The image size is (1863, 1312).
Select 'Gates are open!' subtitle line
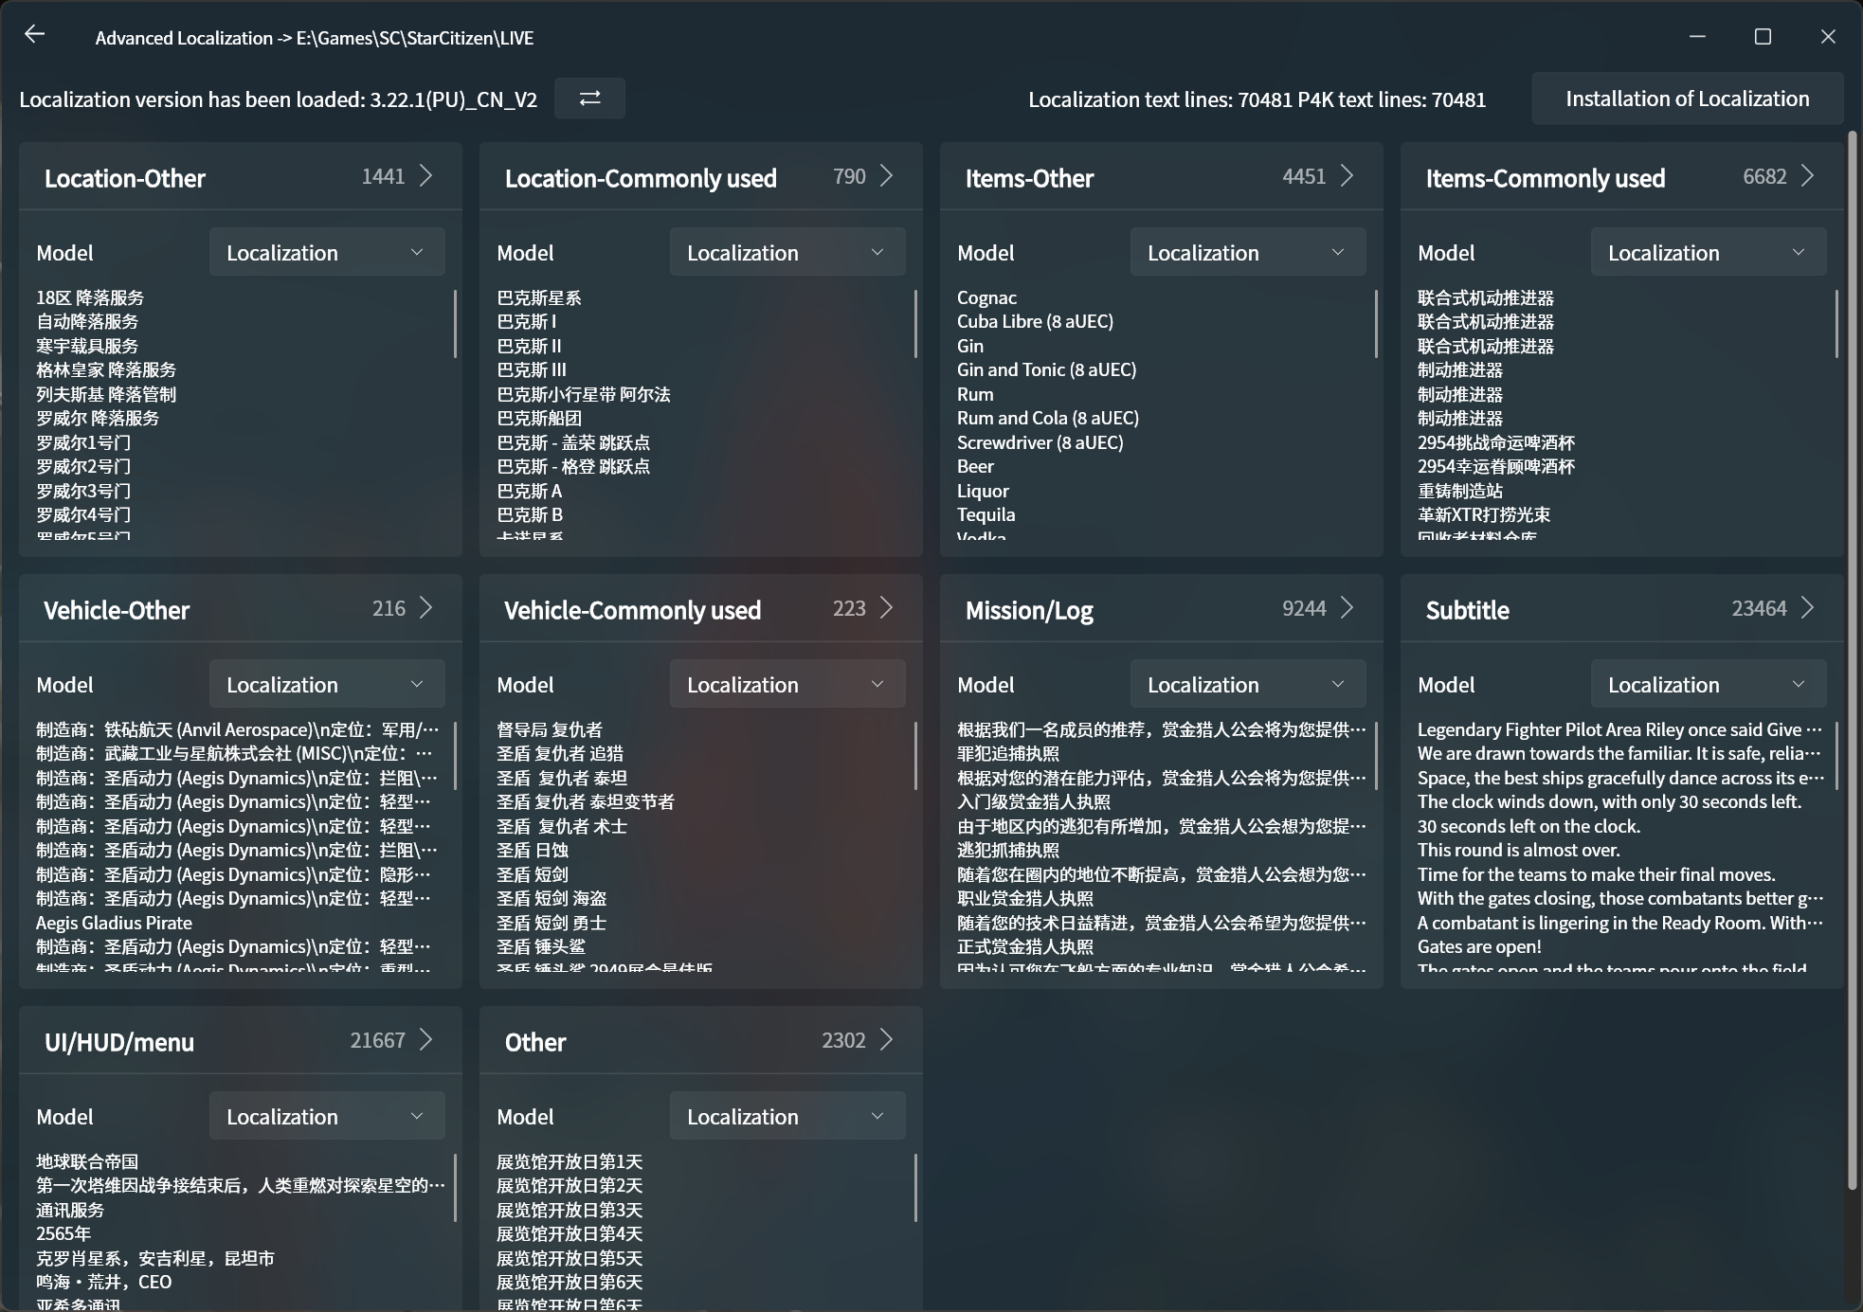pos(1479,946)
